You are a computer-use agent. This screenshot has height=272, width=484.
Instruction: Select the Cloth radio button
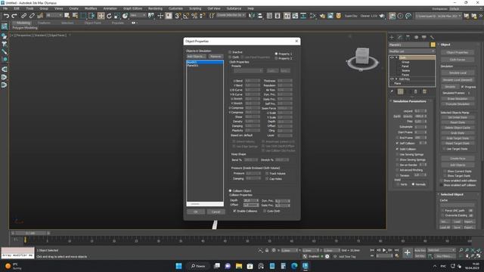tap(230, 57)
